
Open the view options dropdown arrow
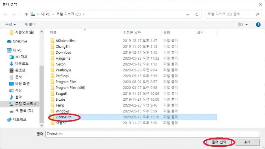246,25
